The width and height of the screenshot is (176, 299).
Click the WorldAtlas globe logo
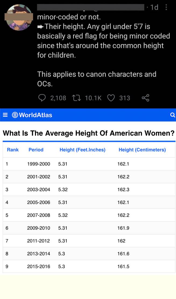coord(15,115)
